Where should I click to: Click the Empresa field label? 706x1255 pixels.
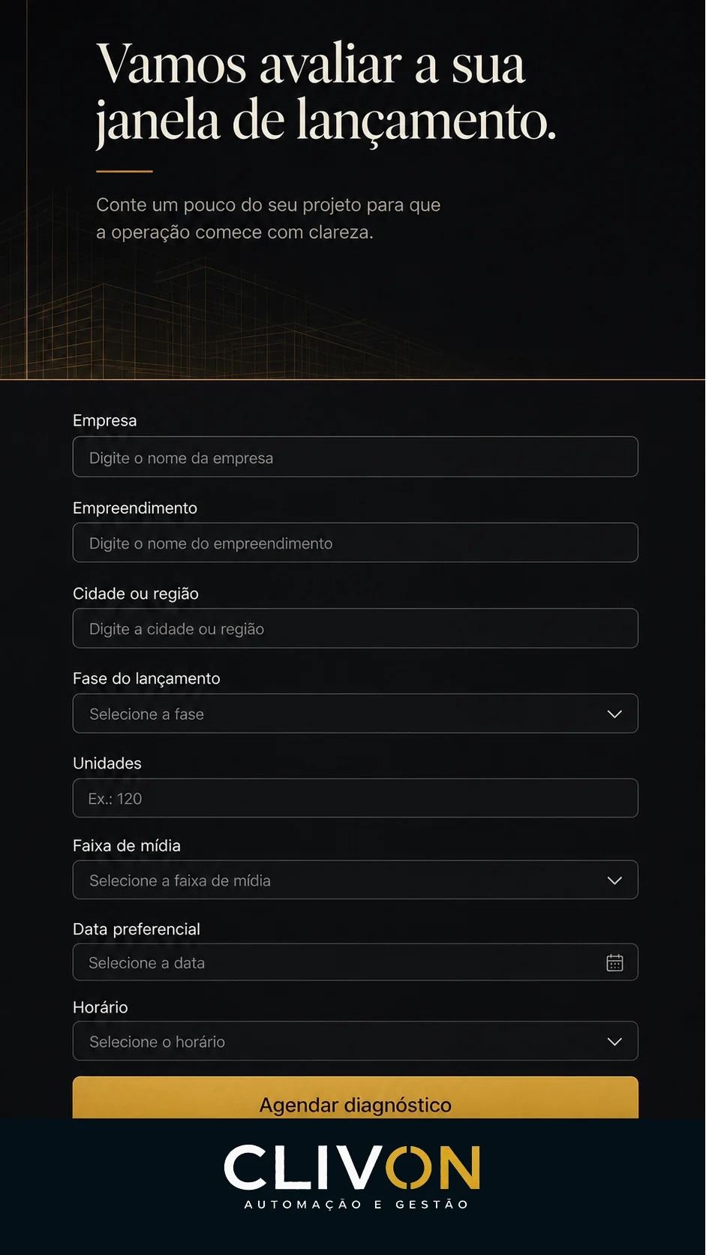[x=105, y=420]
